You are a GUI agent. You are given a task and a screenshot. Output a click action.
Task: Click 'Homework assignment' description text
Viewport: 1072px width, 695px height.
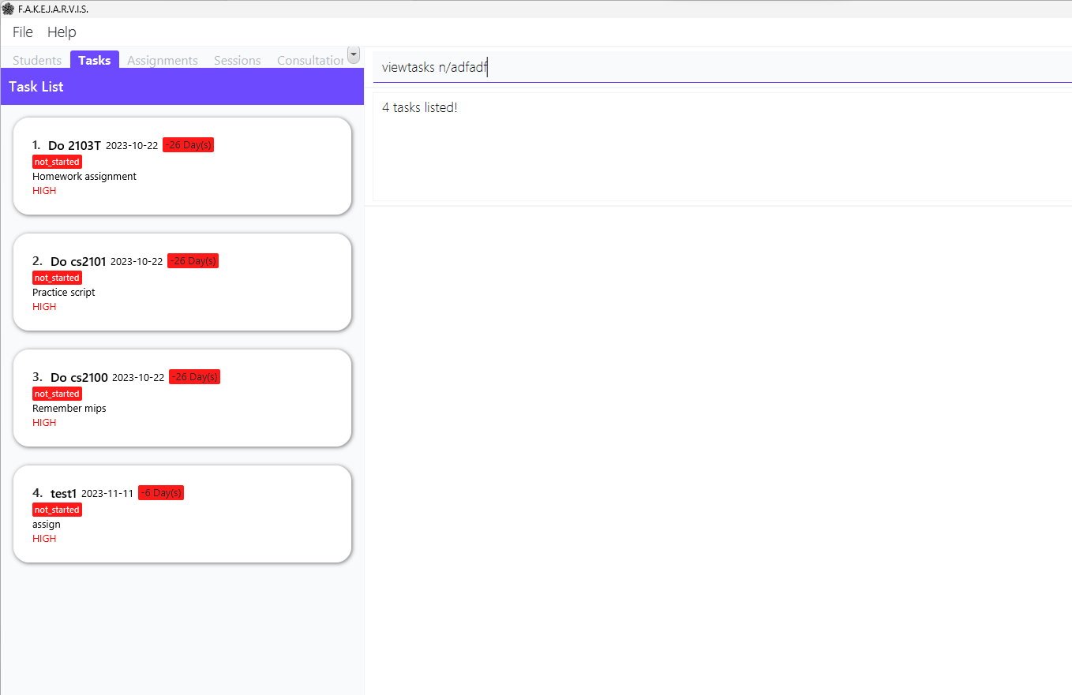point(84,177)
